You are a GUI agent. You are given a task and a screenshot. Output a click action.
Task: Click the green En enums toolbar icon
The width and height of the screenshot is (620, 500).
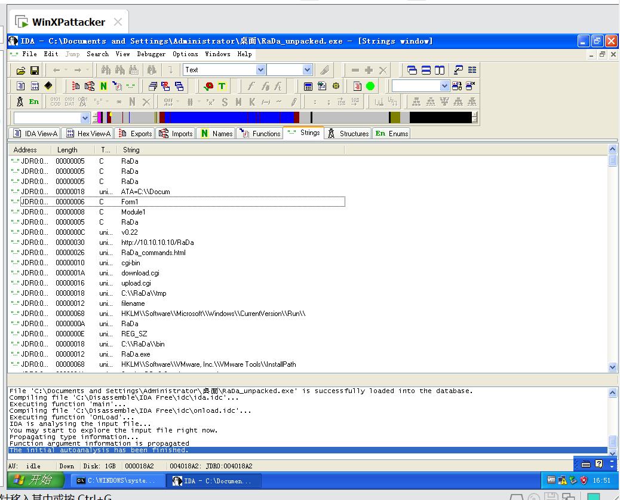(x=34, y=102)
